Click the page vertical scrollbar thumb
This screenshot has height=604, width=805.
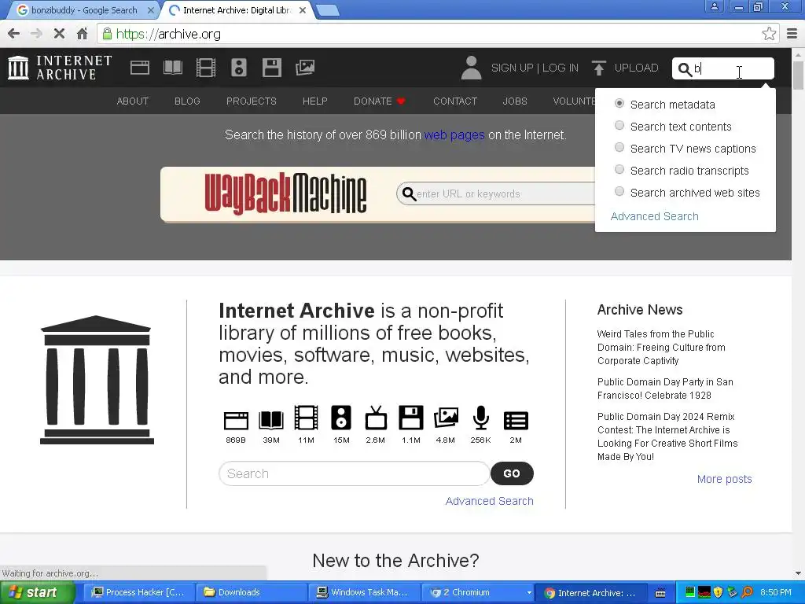coord(799,75)
